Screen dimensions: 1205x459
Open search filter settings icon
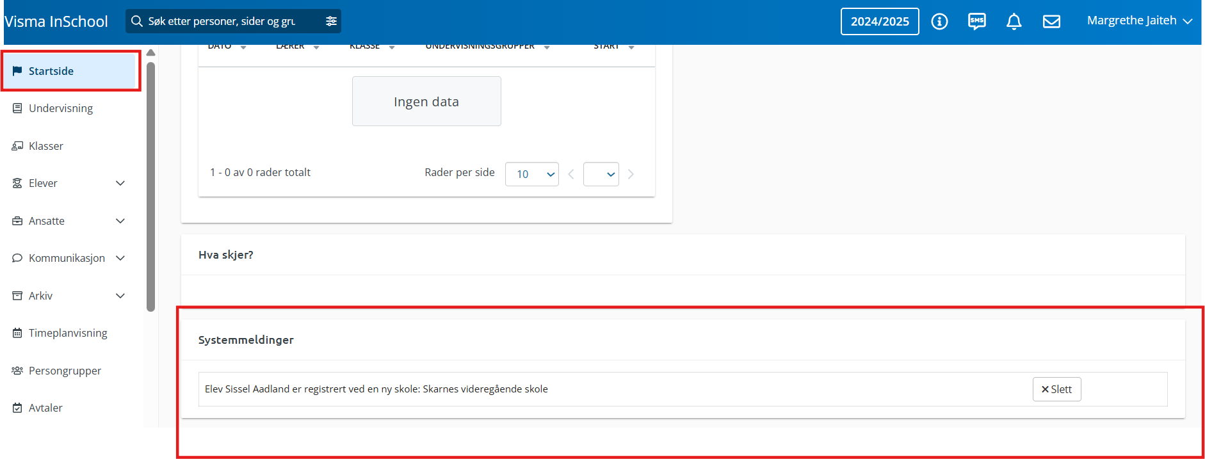[331, 21]
